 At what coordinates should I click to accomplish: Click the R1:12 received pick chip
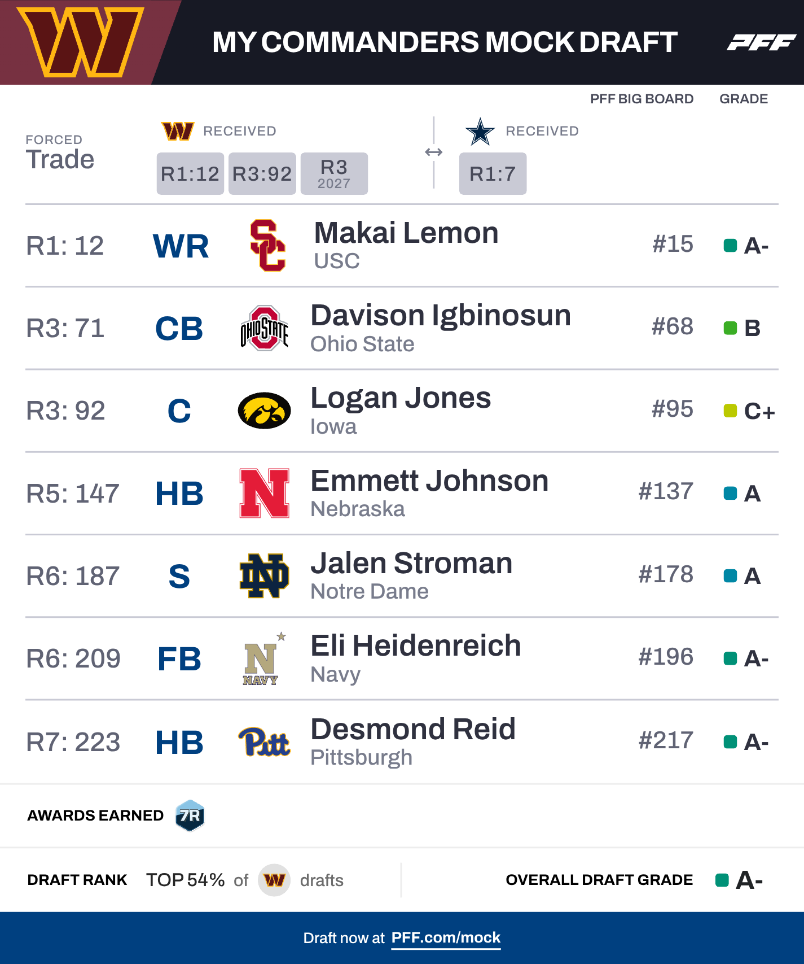pyautogui.click(x=190, y=173)
